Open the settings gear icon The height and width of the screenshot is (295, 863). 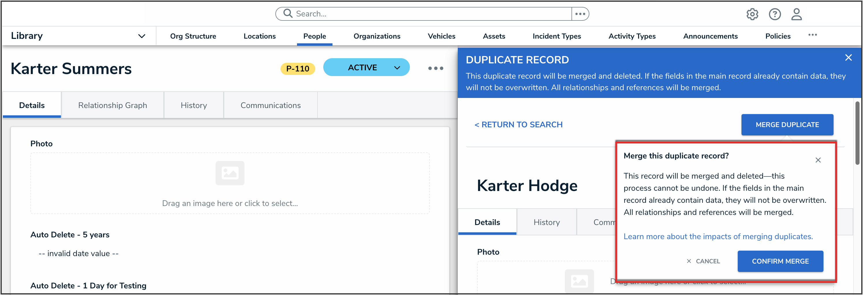click(x=752, y=14)
